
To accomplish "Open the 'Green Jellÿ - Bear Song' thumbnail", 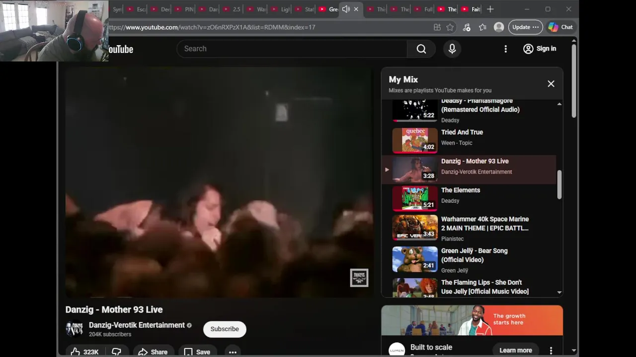I will [415, 259].
